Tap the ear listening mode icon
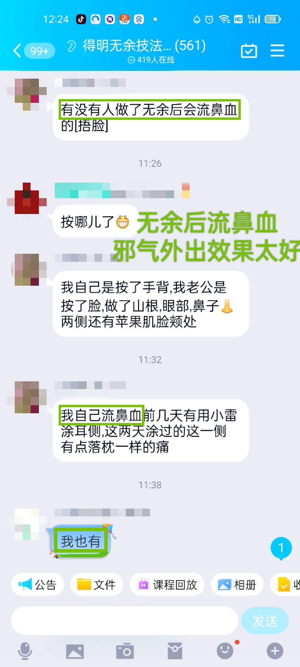This screenshot has height=667, width=300. pos(71,46)
